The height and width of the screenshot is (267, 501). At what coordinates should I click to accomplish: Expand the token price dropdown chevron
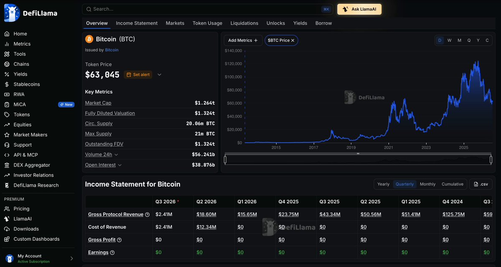[160, 74]
